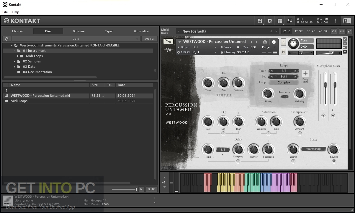The image size is (355, 213).
Task: Close the Percussion Untamed instrument with X
Action: click(x=345, y=39)
